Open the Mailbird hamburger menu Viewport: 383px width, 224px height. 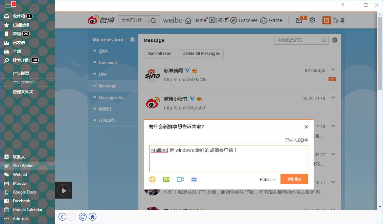tap(8, 6)
